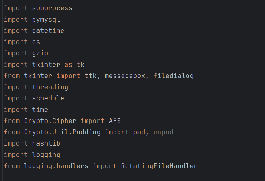
Task: Place cursor on the pymysql import
Action: 46,20
